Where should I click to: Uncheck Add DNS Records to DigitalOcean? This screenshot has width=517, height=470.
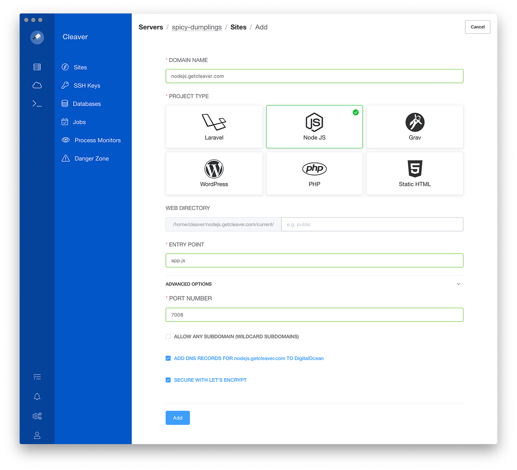pyautogui.click(x=168, y=358)
